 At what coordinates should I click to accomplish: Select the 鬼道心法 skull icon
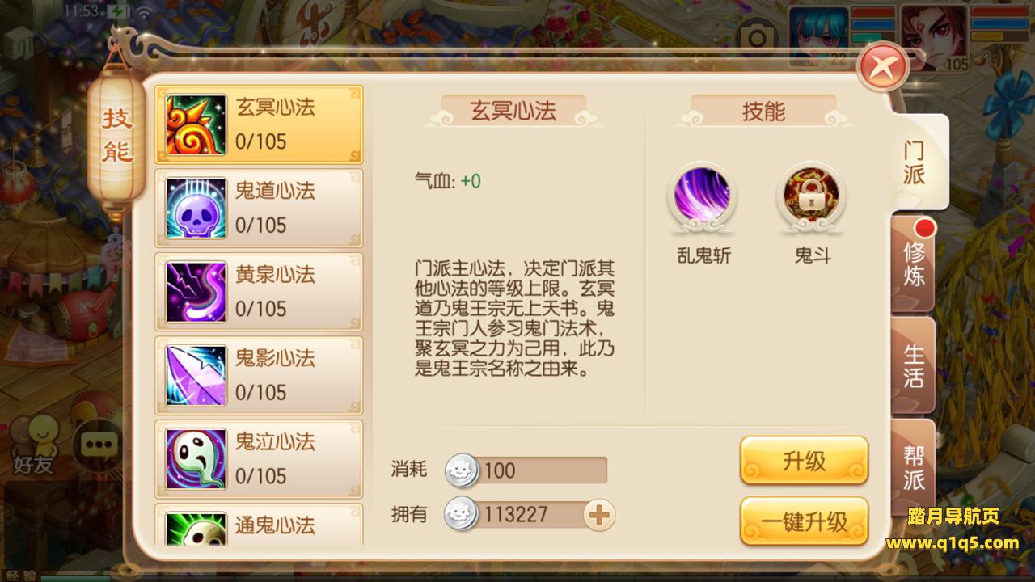pyautogui.click(x=196, y=208)
